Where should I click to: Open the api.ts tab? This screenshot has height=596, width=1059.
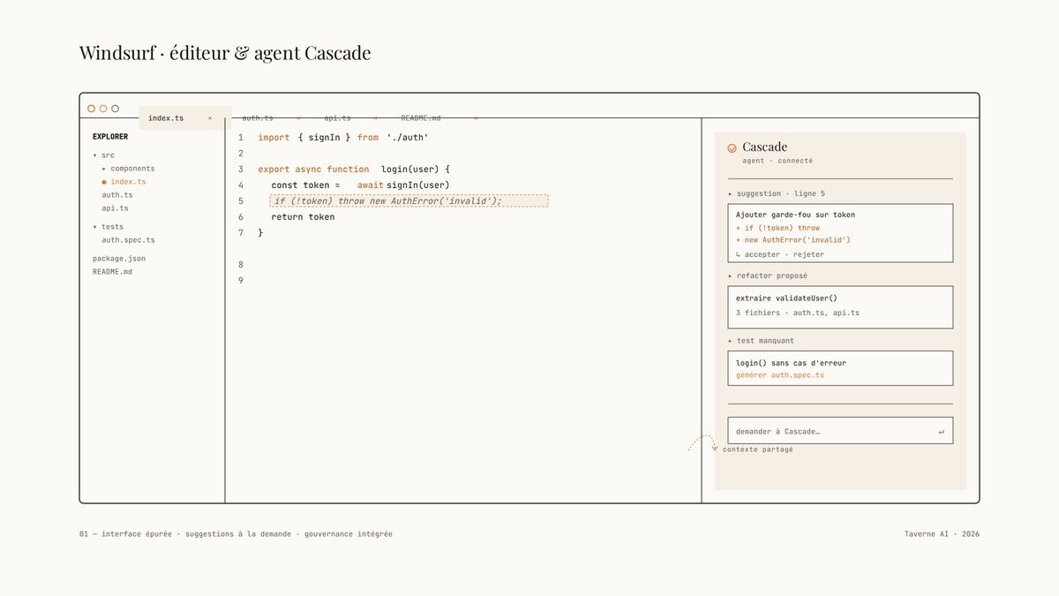click(337, 118)
